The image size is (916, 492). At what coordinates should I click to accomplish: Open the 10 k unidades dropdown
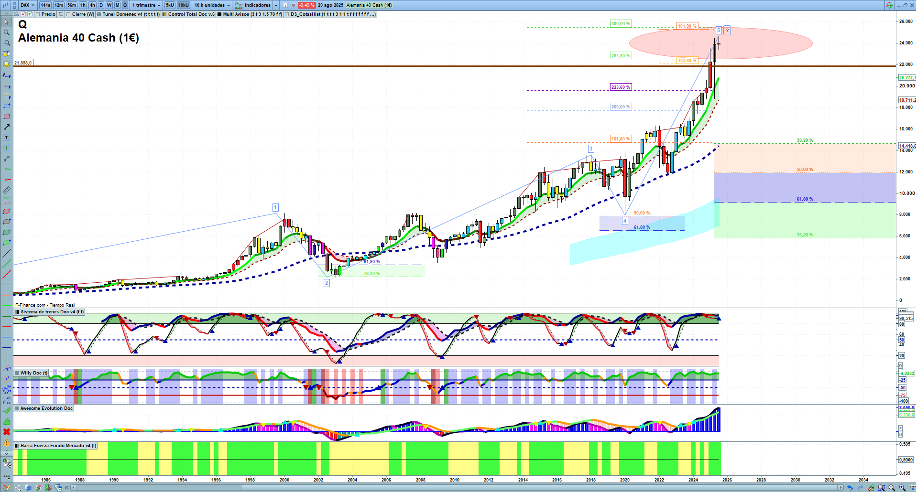pos(212,5)
